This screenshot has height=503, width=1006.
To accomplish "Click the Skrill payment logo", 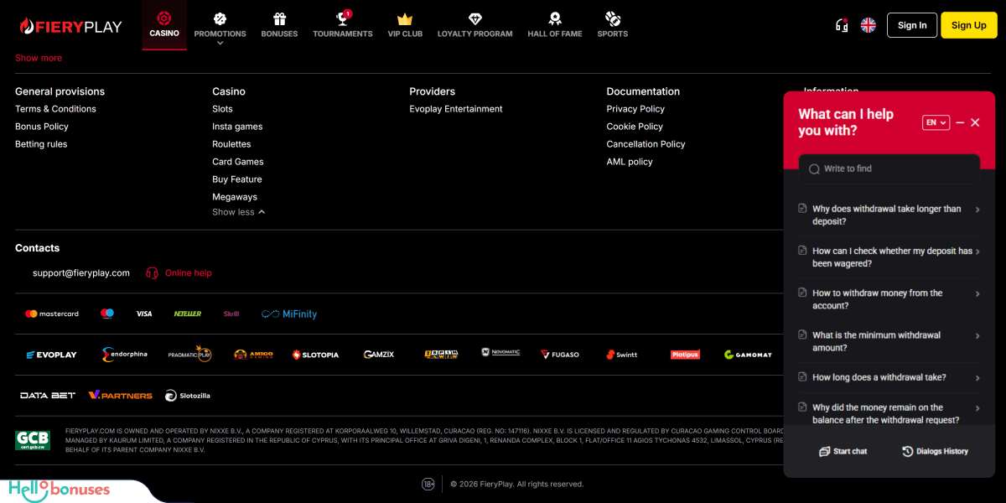I will coord(231,314).
